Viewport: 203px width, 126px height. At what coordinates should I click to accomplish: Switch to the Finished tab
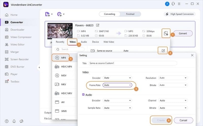(x=130, y=14)
